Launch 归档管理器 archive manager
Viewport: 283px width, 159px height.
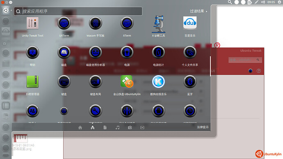pyautogui.click(x=32, y=82)
